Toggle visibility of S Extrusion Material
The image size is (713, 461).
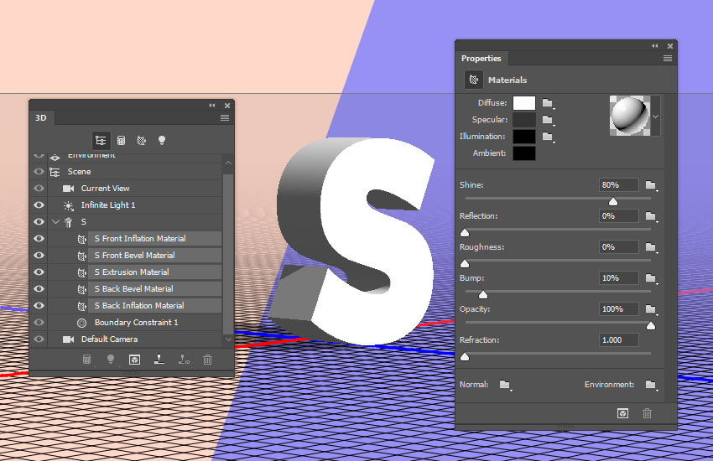[39, 272]
